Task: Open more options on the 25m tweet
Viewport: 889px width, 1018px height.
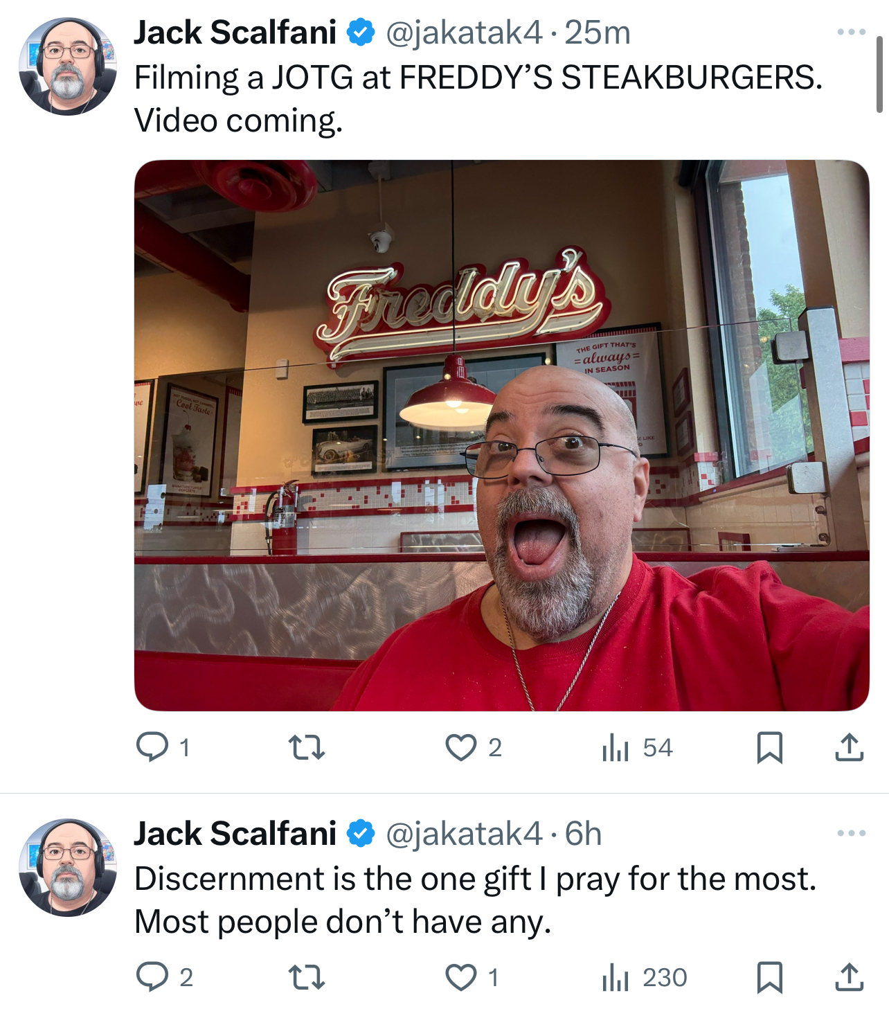Action: point(851,32)
